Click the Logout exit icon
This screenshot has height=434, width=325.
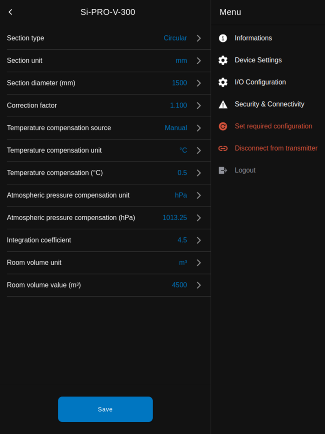click(223, 170)
